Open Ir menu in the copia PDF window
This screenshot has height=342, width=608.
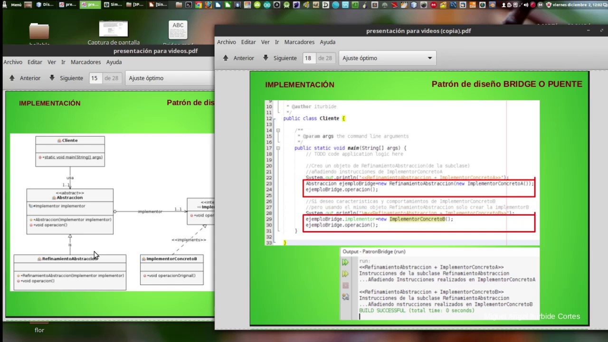pos(277,42)
